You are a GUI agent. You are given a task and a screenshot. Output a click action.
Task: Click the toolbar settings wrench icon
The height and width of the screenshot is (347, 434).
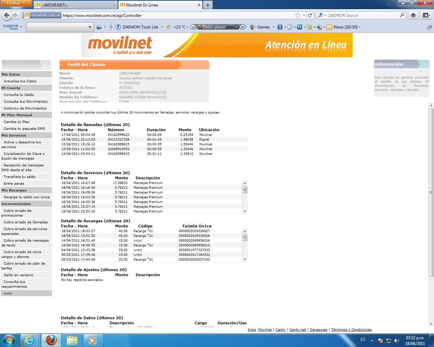429,27
